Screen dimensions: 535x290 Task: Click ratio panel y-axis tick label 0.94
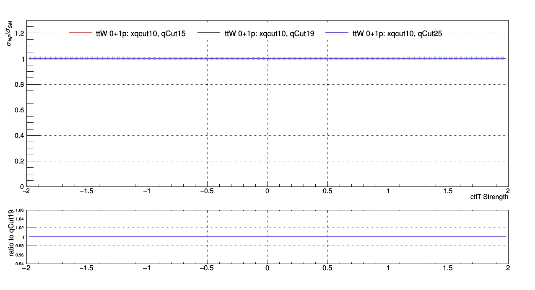[21, 264]
